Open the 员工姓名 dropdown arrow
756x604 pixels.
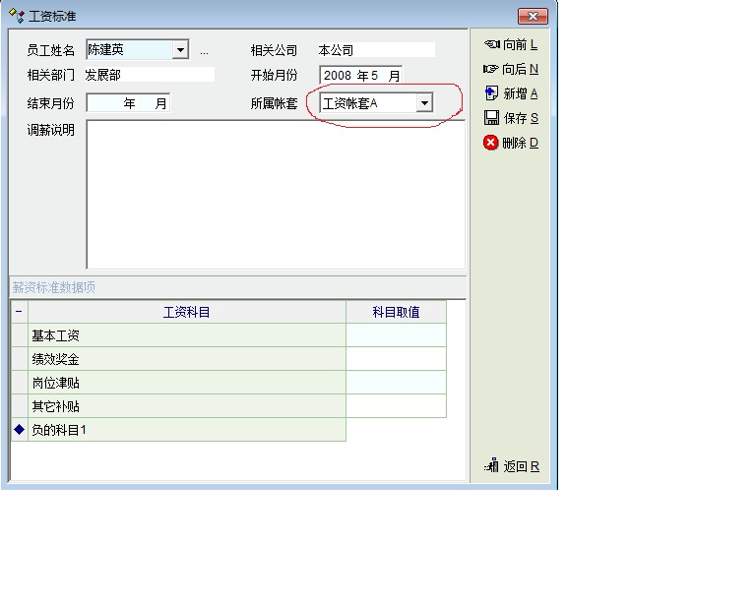[179, 50]
